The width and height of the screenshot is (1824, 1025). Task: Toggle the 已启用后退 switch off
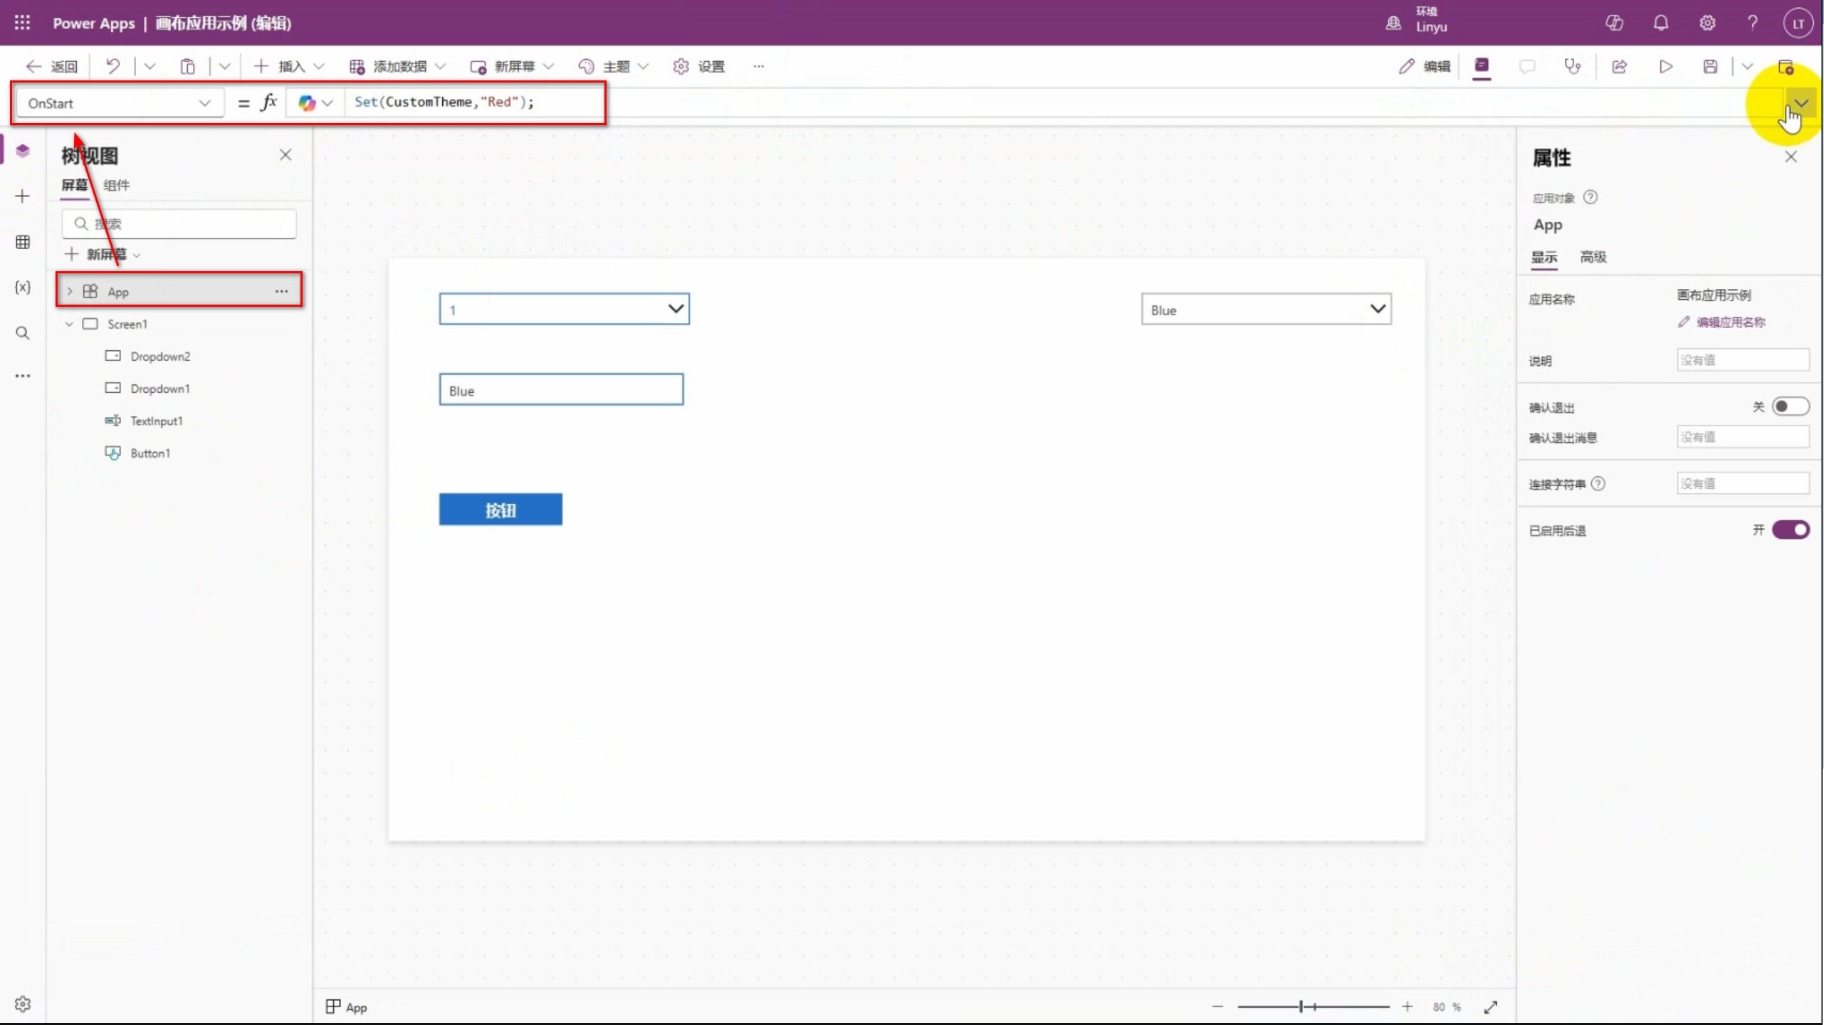[x=1790, y=530]
